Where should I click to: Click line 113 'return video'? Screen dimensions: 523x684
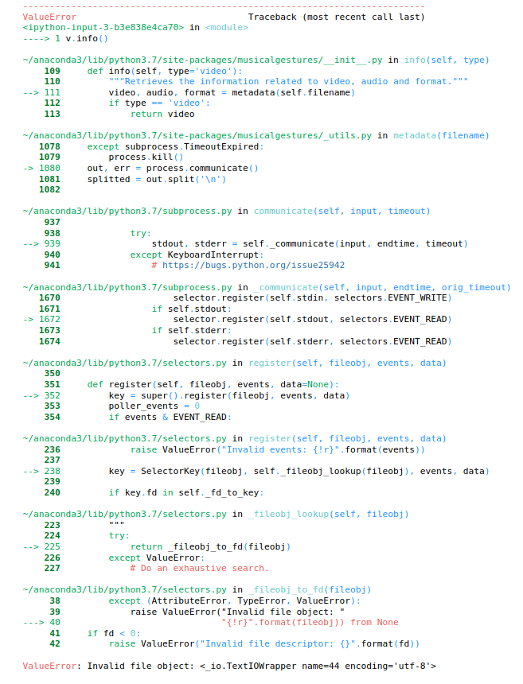point(162,114)
